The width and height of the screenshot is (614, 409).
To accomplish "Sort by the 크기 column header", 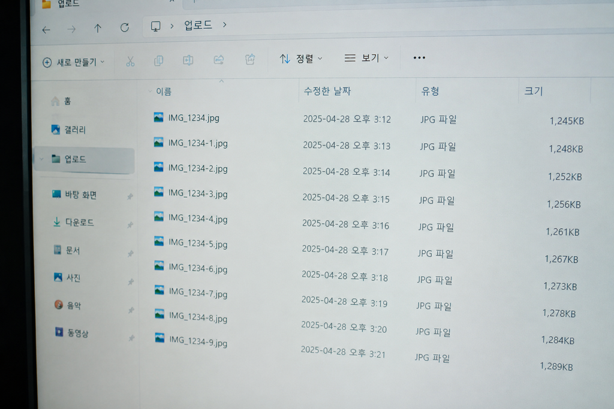I will point(534,91).
